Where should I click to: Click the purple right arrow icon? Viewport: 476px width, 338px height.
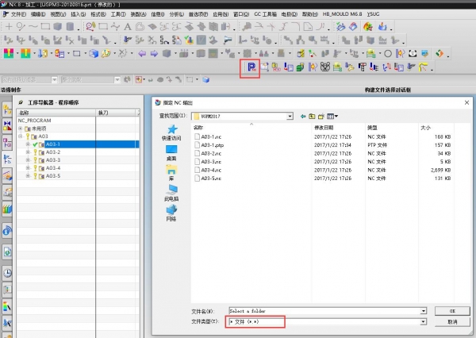(154, 54)
